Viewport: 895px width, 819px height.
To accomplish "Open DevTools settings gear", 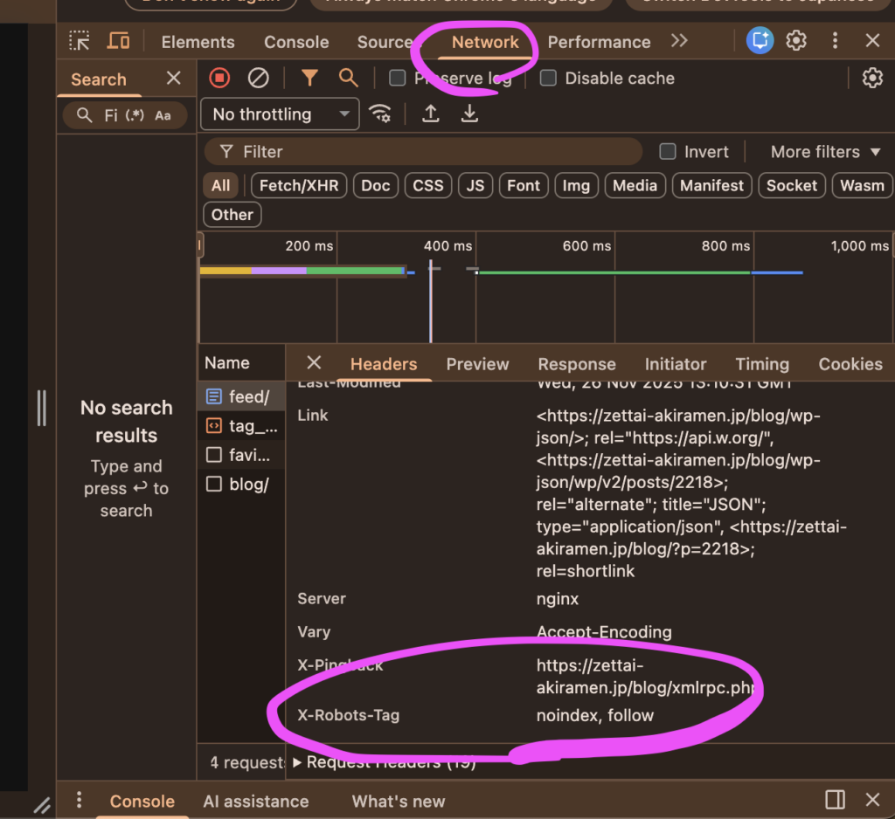I will pyautogui.click(x=795, y=41).
